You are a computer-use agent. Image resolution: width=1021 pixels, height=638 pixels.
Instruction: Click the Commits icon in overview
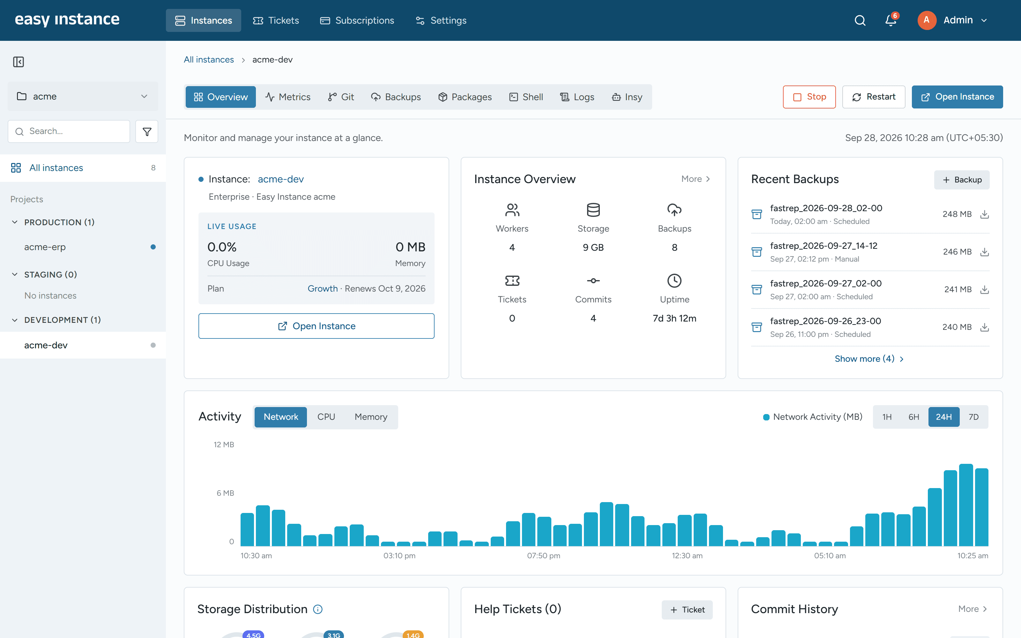(x=593, y=281)
